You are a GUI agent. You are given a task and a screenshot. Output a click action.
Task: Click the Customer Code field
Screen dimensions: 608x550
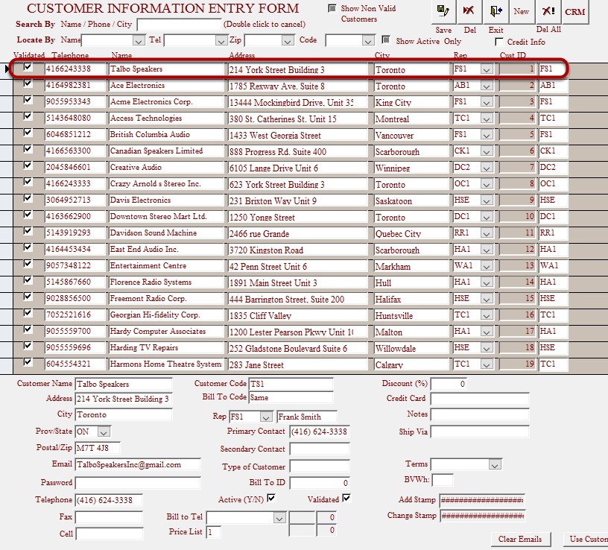pos(291,384)
